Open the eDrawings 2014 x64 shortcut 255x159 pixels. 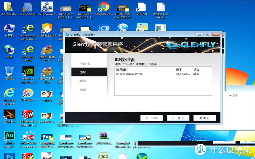(x=28, y=32)
